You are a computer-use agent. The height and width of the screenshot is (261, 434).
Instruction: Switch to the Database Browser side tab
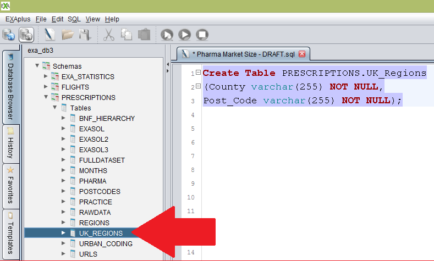(x=10, y=87)
